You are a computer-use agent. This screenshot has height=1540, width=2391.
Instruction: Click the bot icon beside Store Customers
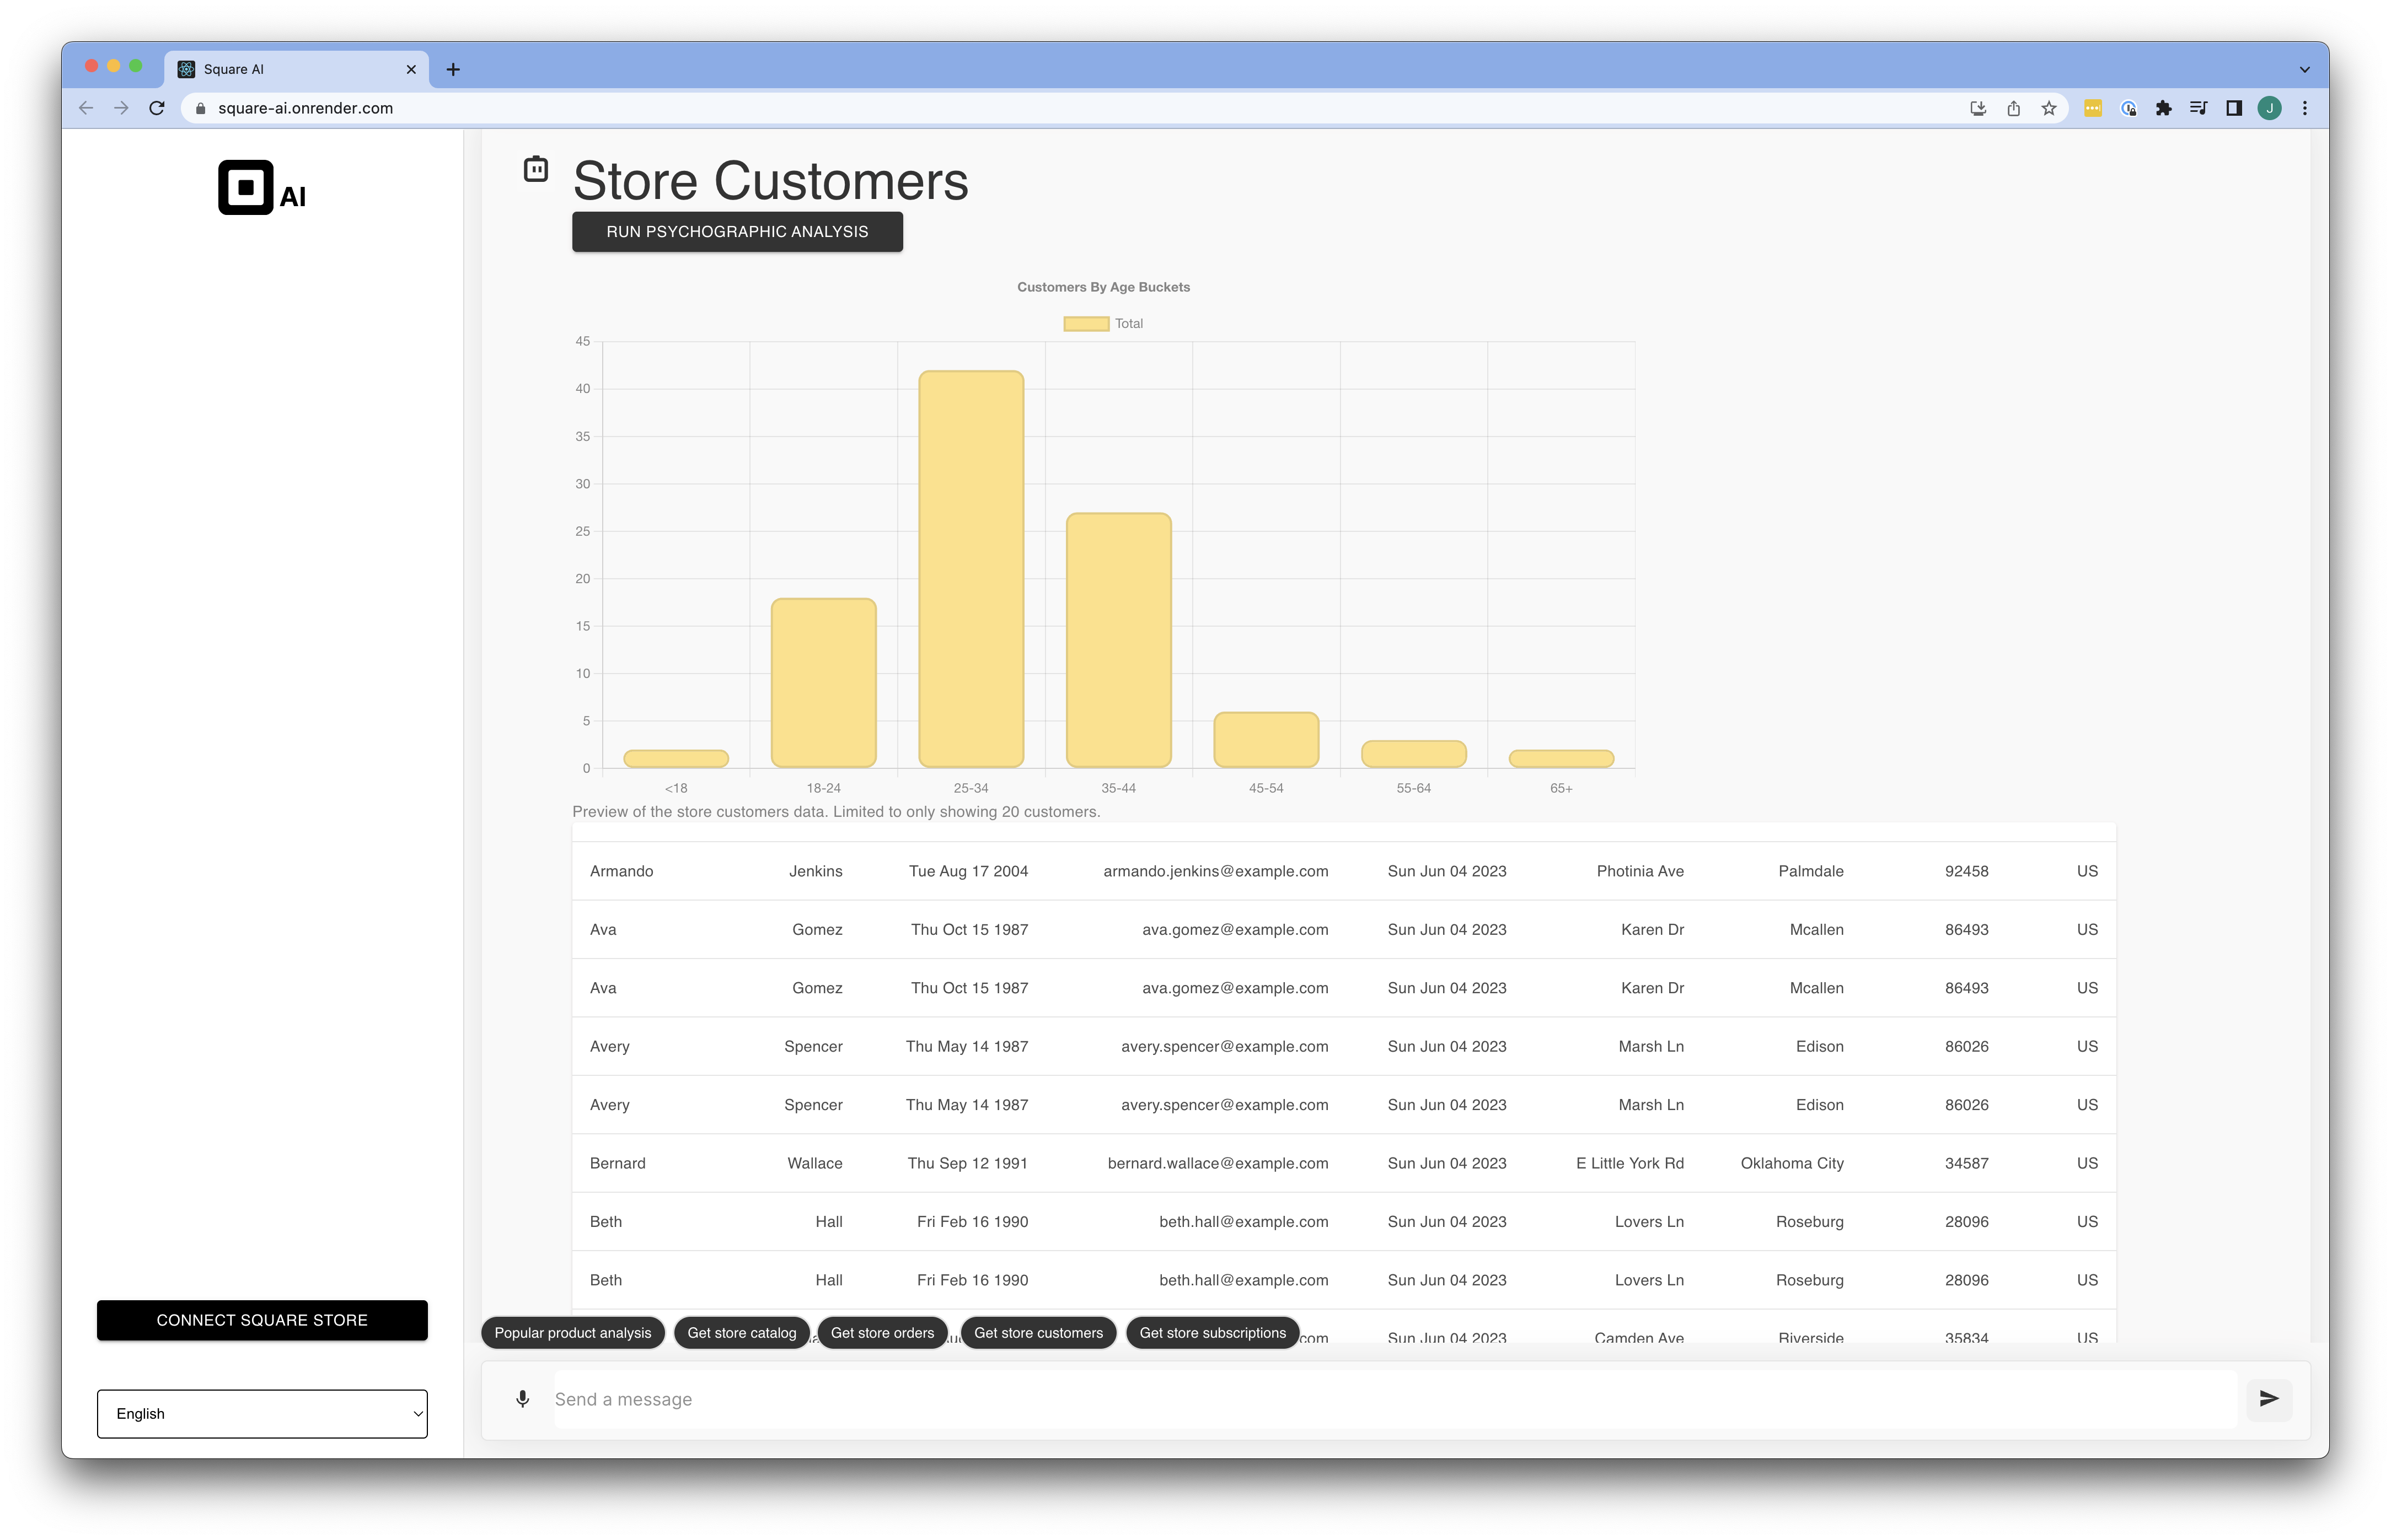coord(536,169)
